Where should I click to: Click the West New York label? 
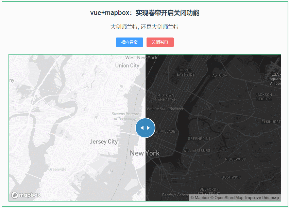[141, 58]
